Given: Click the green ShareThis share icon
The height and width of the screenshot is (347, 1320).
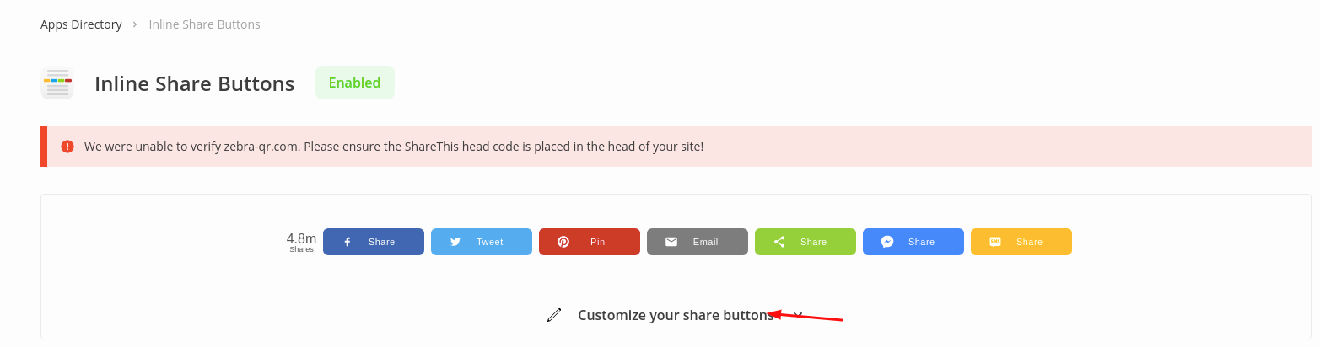Looking at the screenshot, I should pos(779,242).
